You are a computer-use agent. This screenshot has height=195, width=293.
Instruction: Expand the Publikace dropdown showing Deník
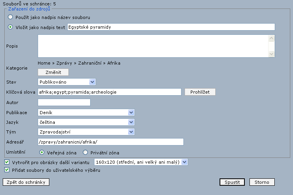coord(86,112)
